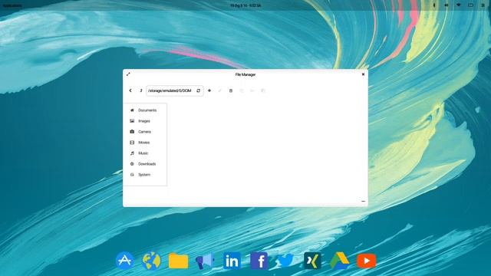Click the trash delete icon in toolbar
The width and height of the screenshot is (491, 276).
[x=231, y=90]
